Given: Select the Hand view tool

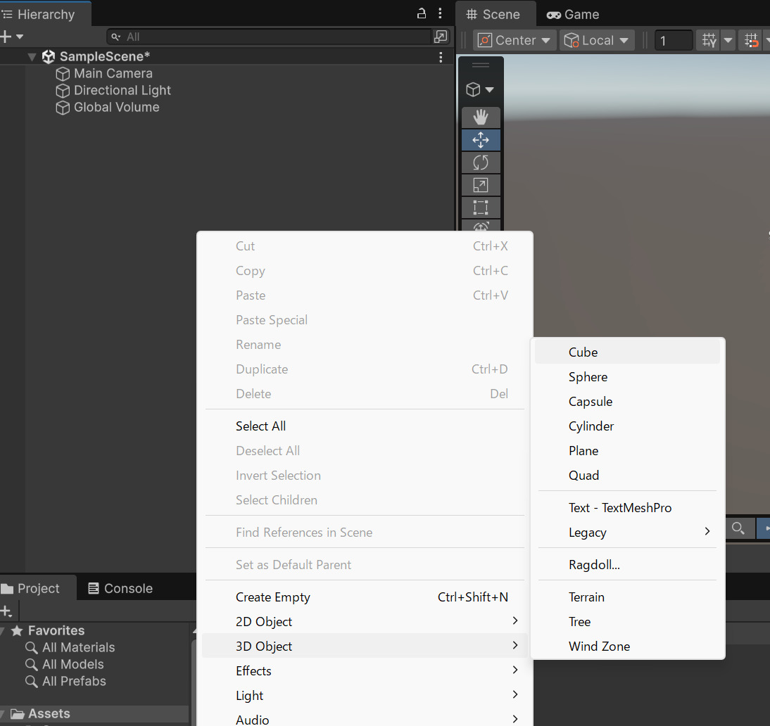Looking at the screenshot, I should (481, 117).
